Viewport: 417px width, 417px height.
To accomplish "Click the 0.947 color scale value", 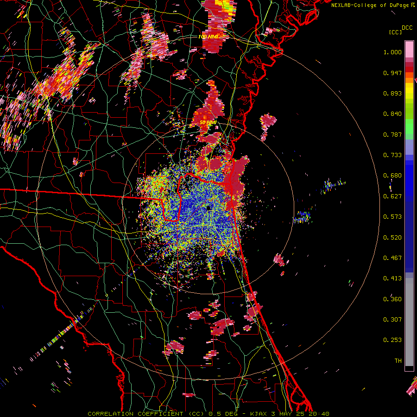I will [392, 73].
